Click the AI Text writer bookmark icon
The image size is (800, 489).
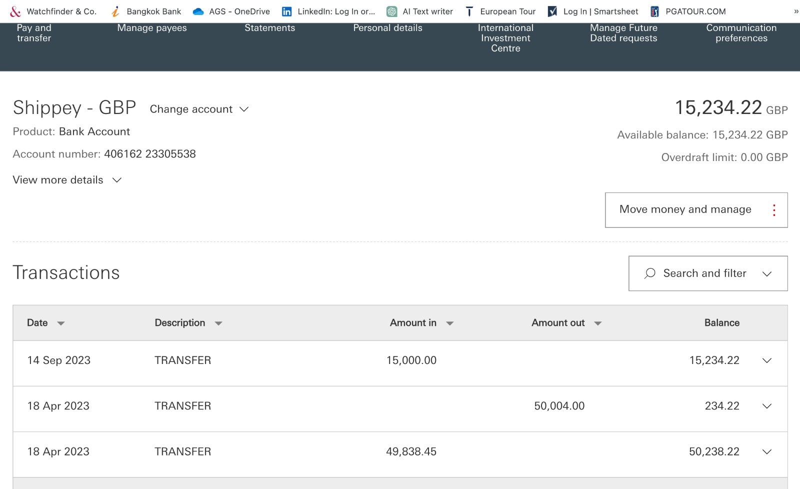(x=392, y=11)
